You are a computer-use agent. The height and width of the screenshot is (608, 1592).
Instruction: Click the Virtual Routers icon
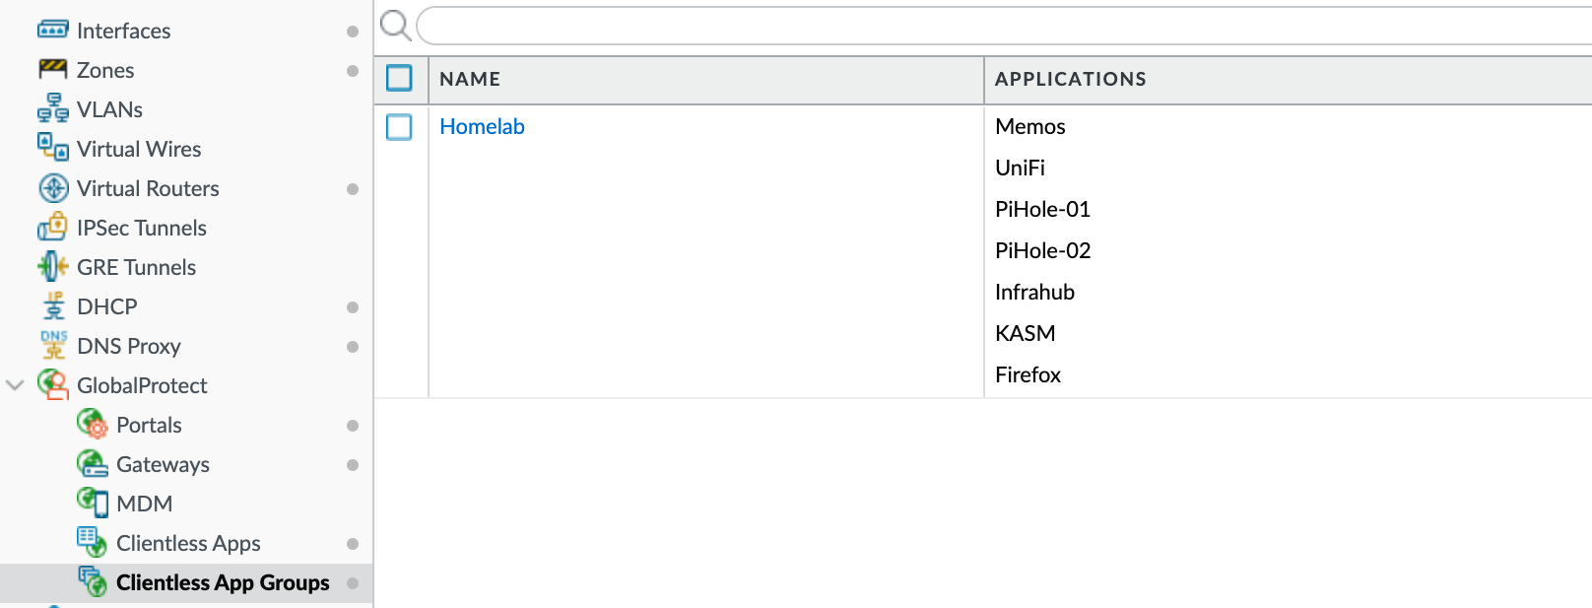(53, 187)
